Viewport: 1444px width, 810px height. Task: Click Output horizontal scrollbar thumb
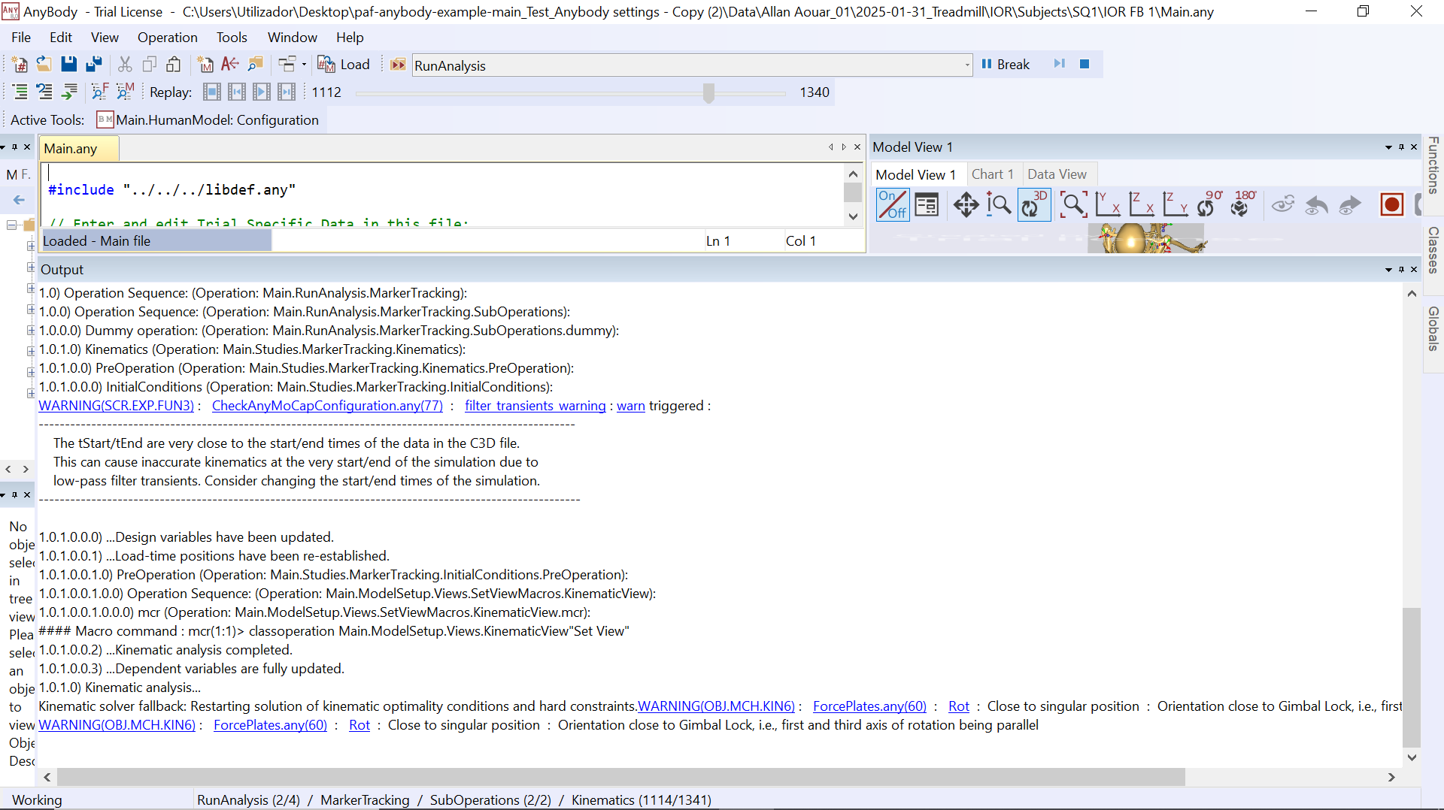[620, 777]
